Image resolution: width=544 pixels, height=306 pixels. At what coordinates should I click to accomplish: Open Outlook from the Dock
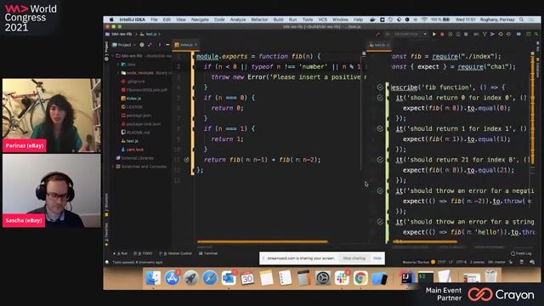[x=229, y=278]
